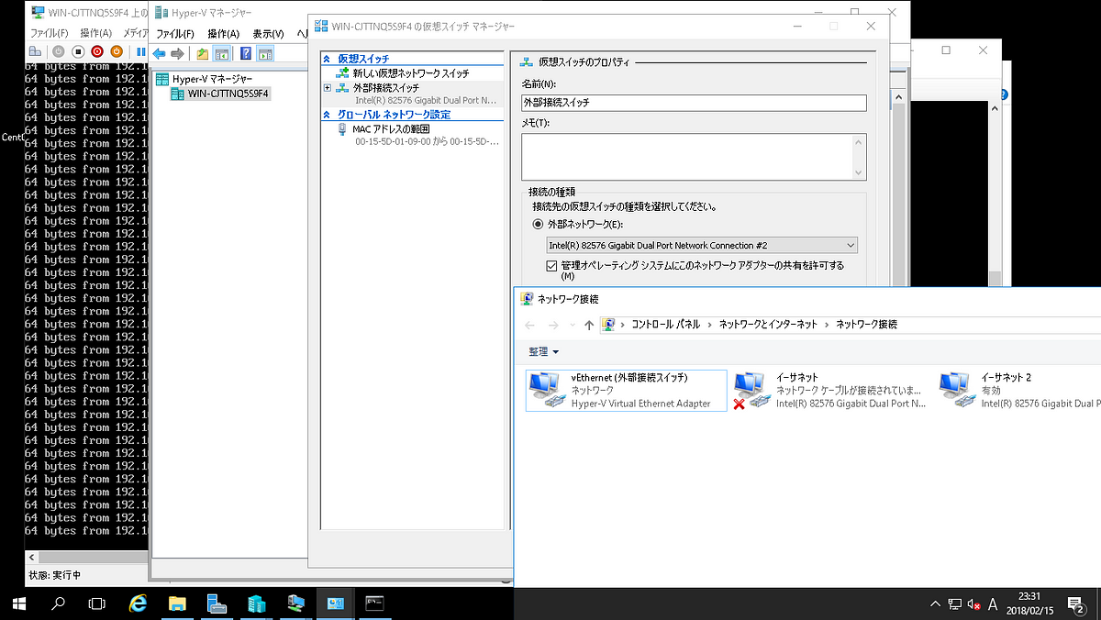
Task: Open Command Prompt taskbar icon
Action: (x=373, y=603)
